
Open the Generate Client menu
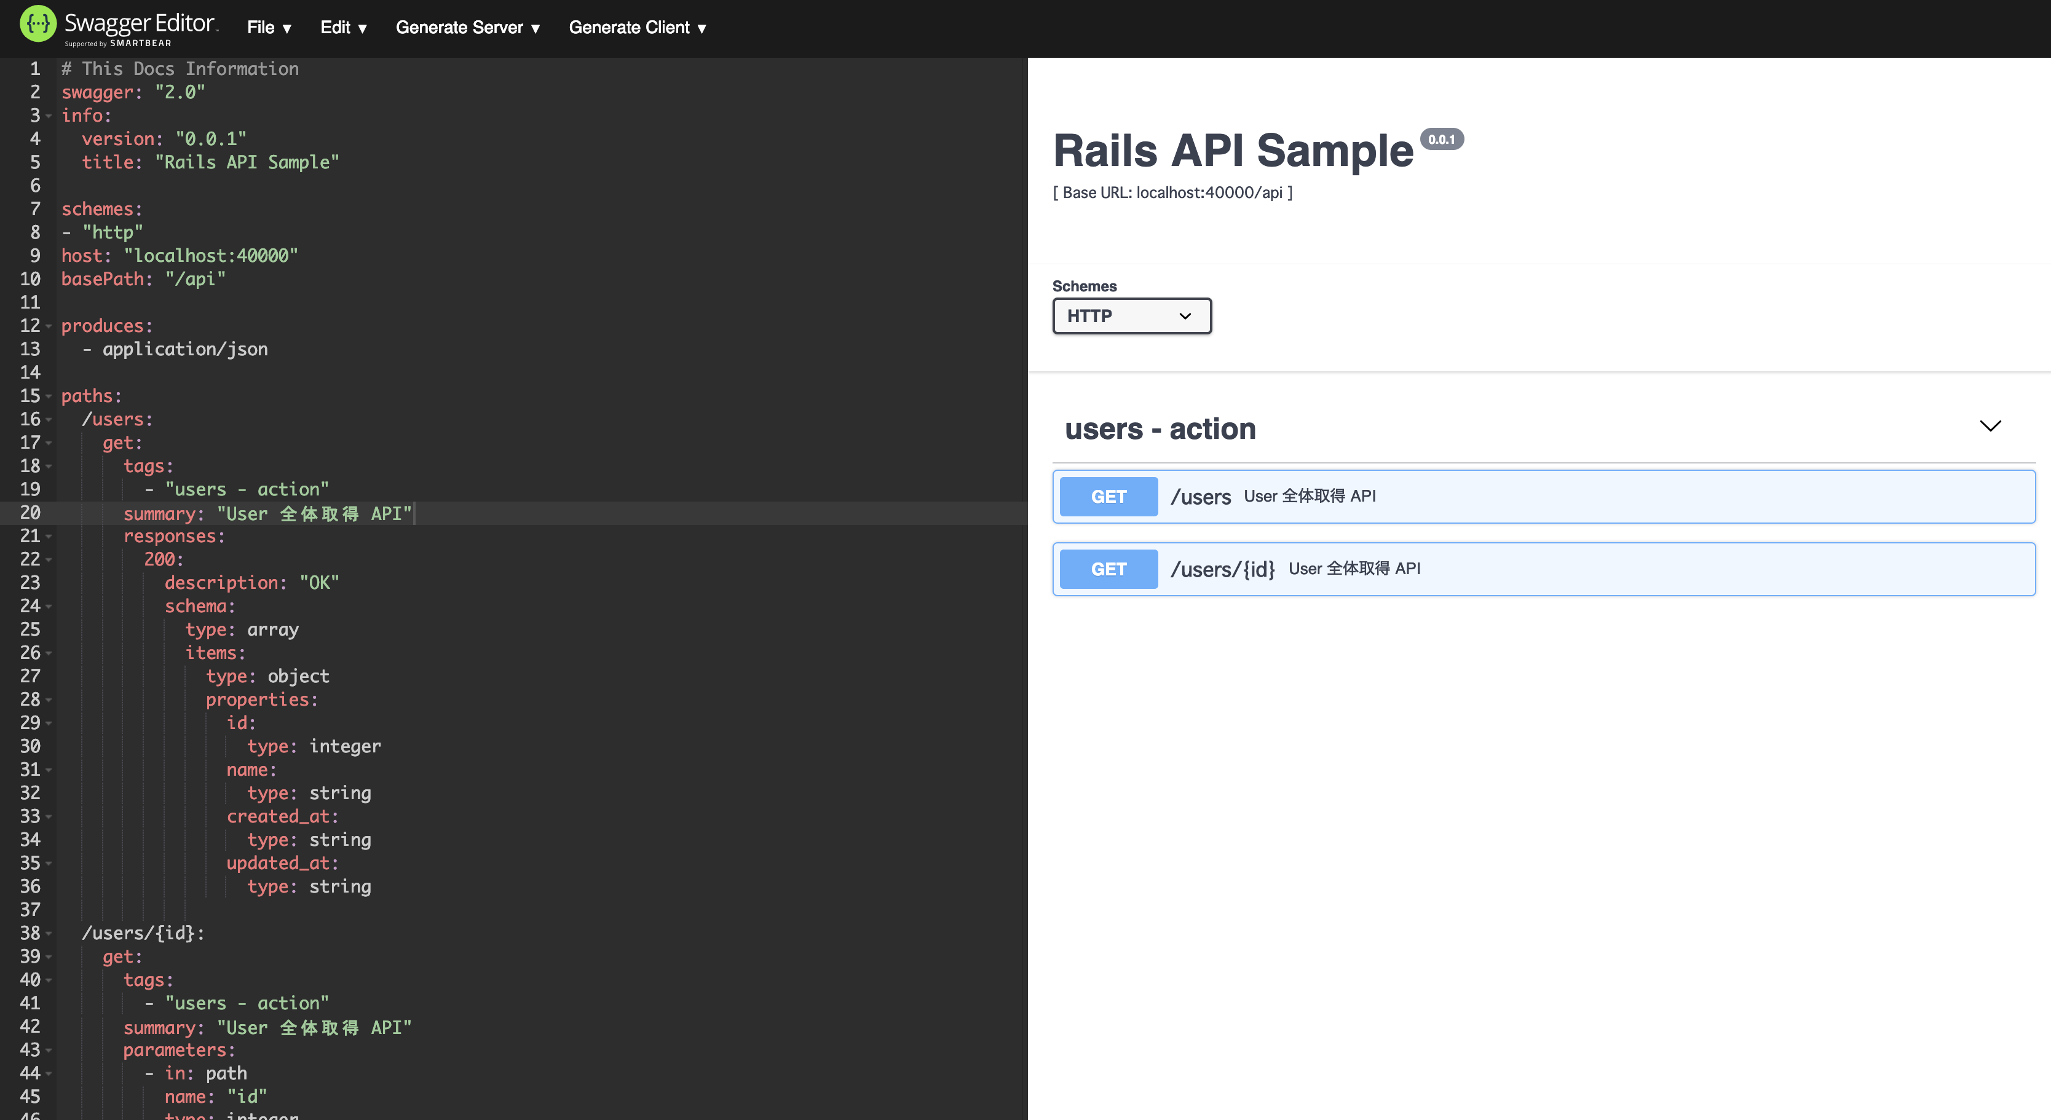pyautogui.click(x=636, y=27)
